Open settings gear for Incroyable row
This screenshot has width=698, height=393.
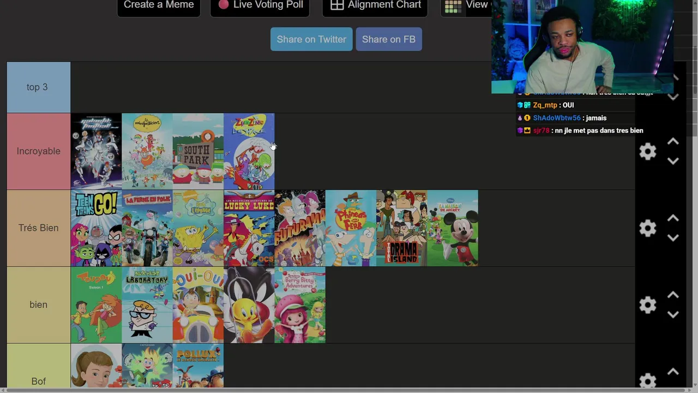tap(648, 151)
